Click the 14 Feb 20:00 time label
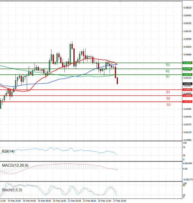This screenshot has width=193, height=203. (14, 201)
